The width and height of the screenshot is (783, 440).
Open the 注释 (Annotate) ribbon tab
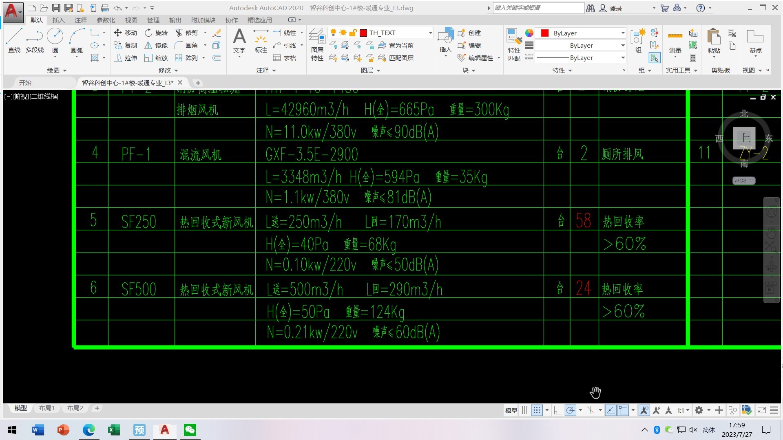tap(80, 20)
